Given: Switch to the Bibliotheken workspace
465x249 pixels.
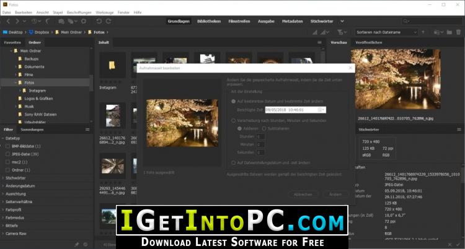Looking at the screenshot, I should point(209,21).
